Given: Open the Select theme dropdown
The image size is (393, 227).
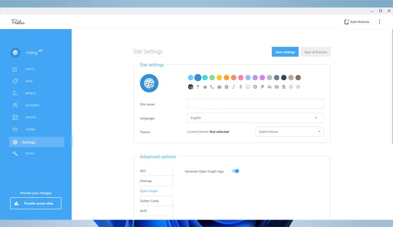Looking at the screenshot, I should pos(290,131).
